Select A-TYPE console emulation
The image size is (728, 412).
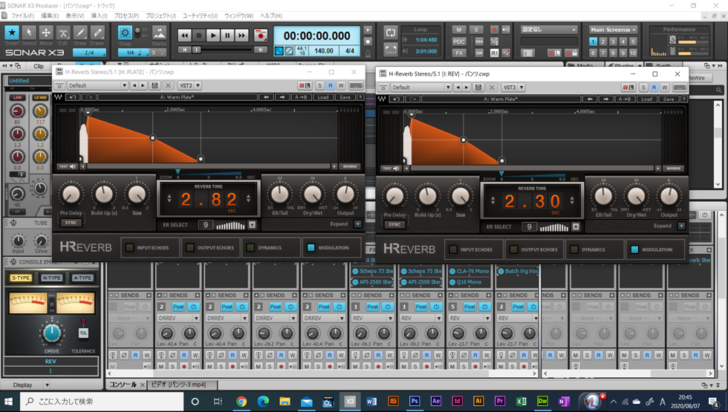click(82, 278)
